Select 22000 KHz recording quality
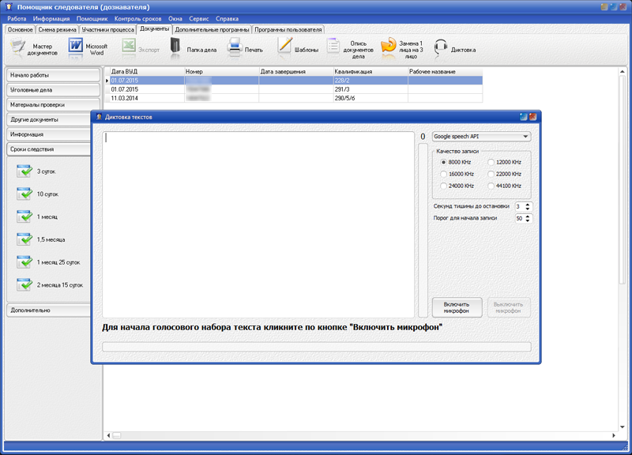 491,174
